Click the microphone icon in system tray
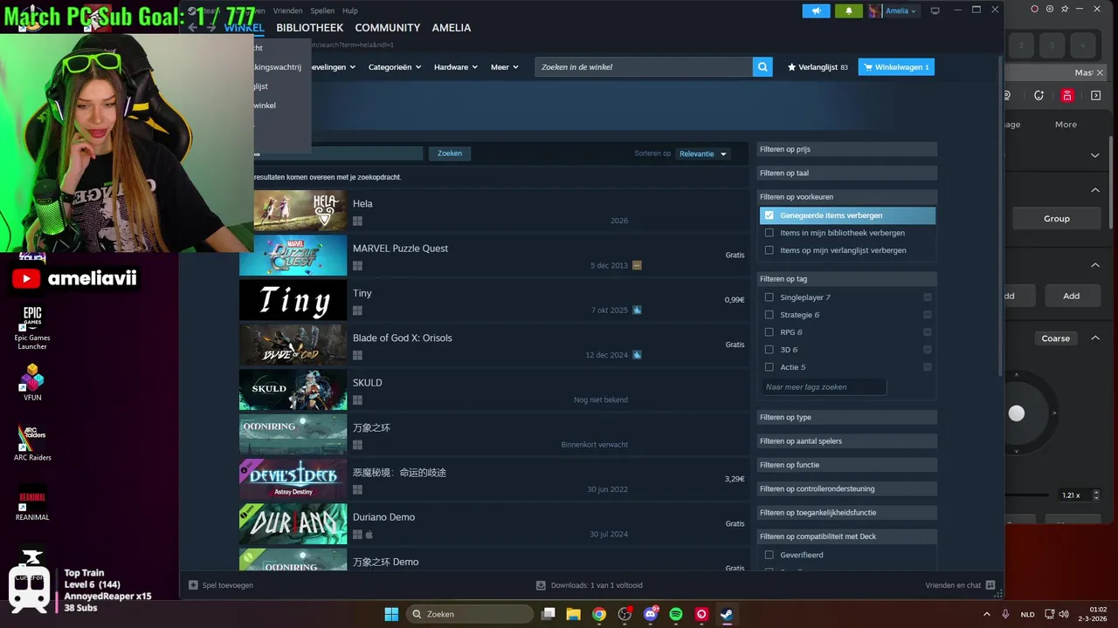 pos(1005,614)
